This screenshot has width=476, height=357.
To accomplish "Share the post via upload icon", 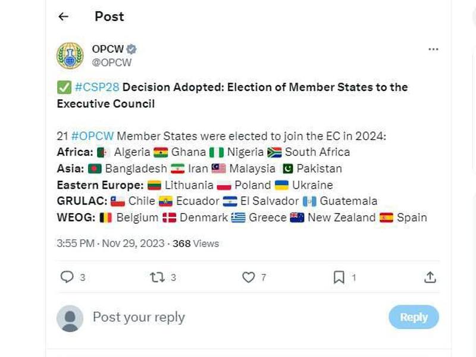I will pyautogui.click(x=430, y=277).
